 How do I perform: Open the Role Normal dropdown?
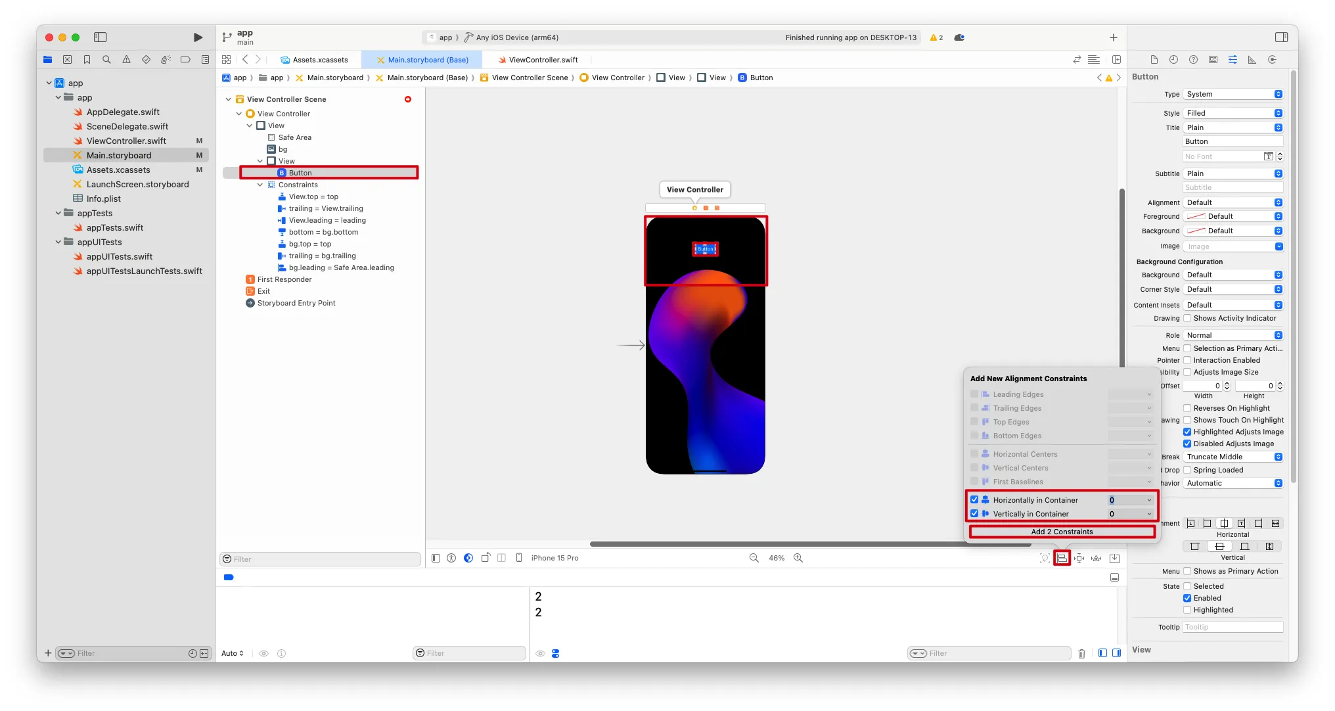tap(1233, 335)
